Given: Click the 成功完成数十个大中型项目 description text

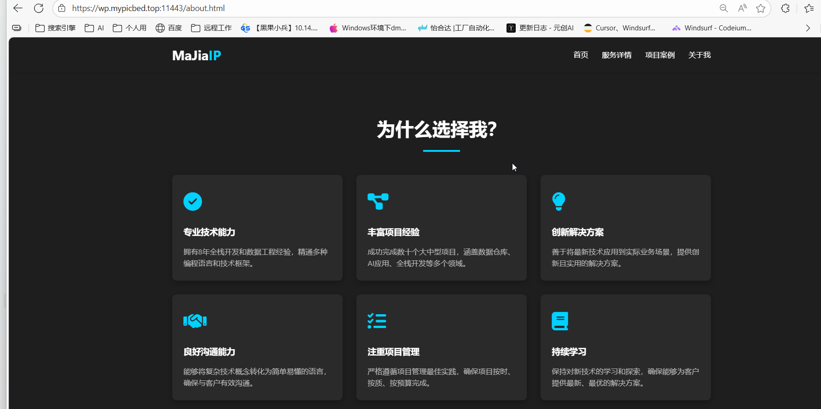Looking at the screenshot, I should (440, 258).
